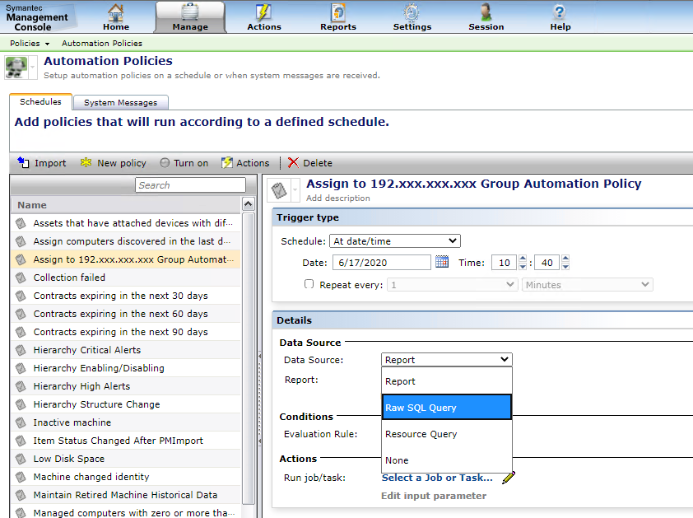Open the Home section icon
This screenshot has width=693, height=518.
(x=116, y=12)
